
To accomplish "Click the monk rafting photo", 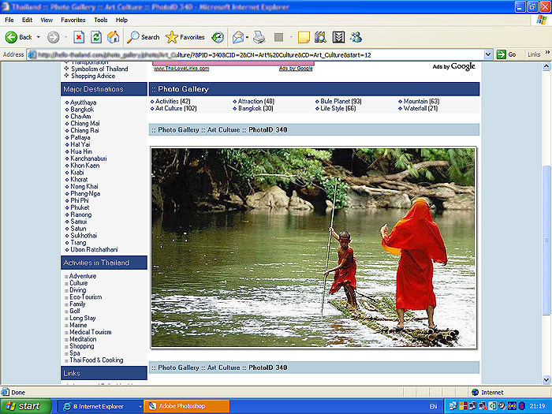I will pyautogui.click(x=313, y=247).
